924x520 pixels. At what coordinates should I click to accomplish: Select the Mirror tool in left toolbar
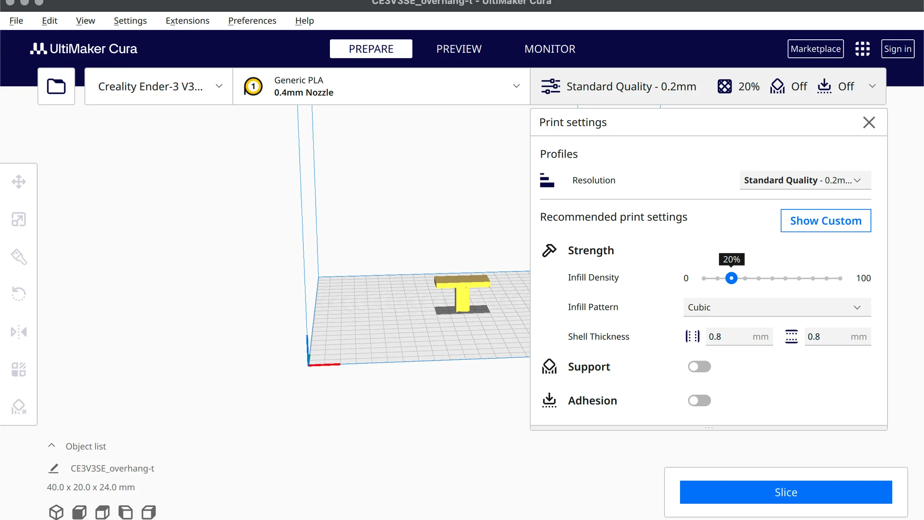(19, 331)
